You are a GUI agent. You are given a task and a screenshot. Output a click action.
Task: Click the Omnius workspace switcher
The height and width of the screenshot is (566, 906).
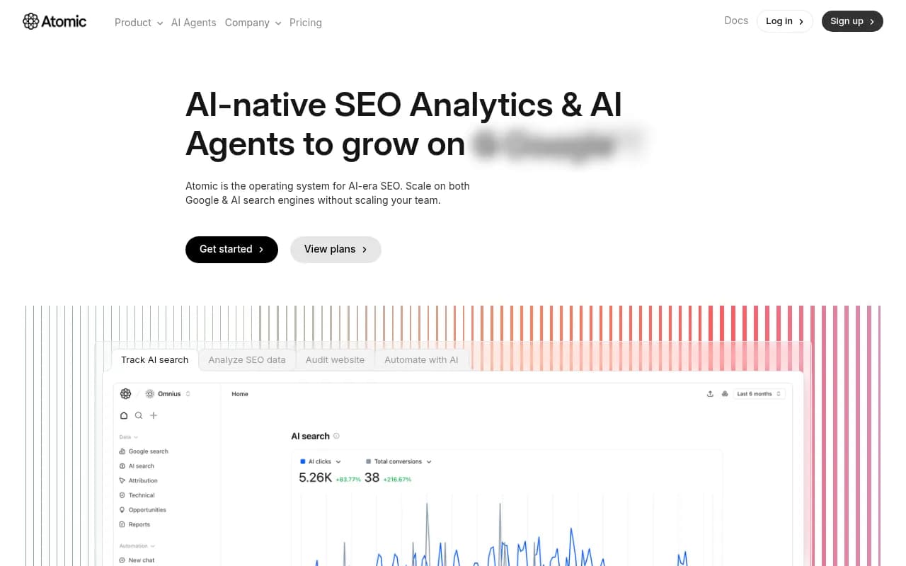[168, 394]
